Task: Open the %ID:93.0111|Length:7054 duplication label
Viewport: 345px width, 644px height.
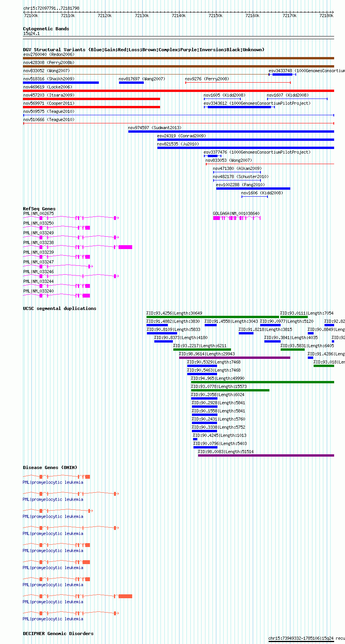Action: point(307,313)
